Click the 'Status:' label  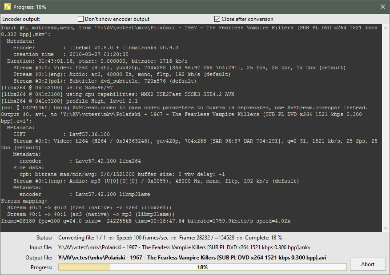click(44, 238)
